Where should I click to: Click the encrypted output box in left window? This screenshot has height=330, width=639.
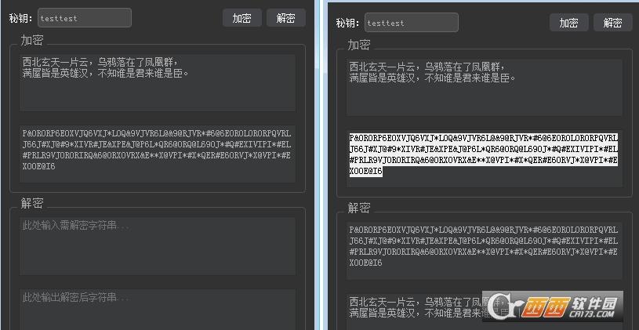click(x=158, y=154)
